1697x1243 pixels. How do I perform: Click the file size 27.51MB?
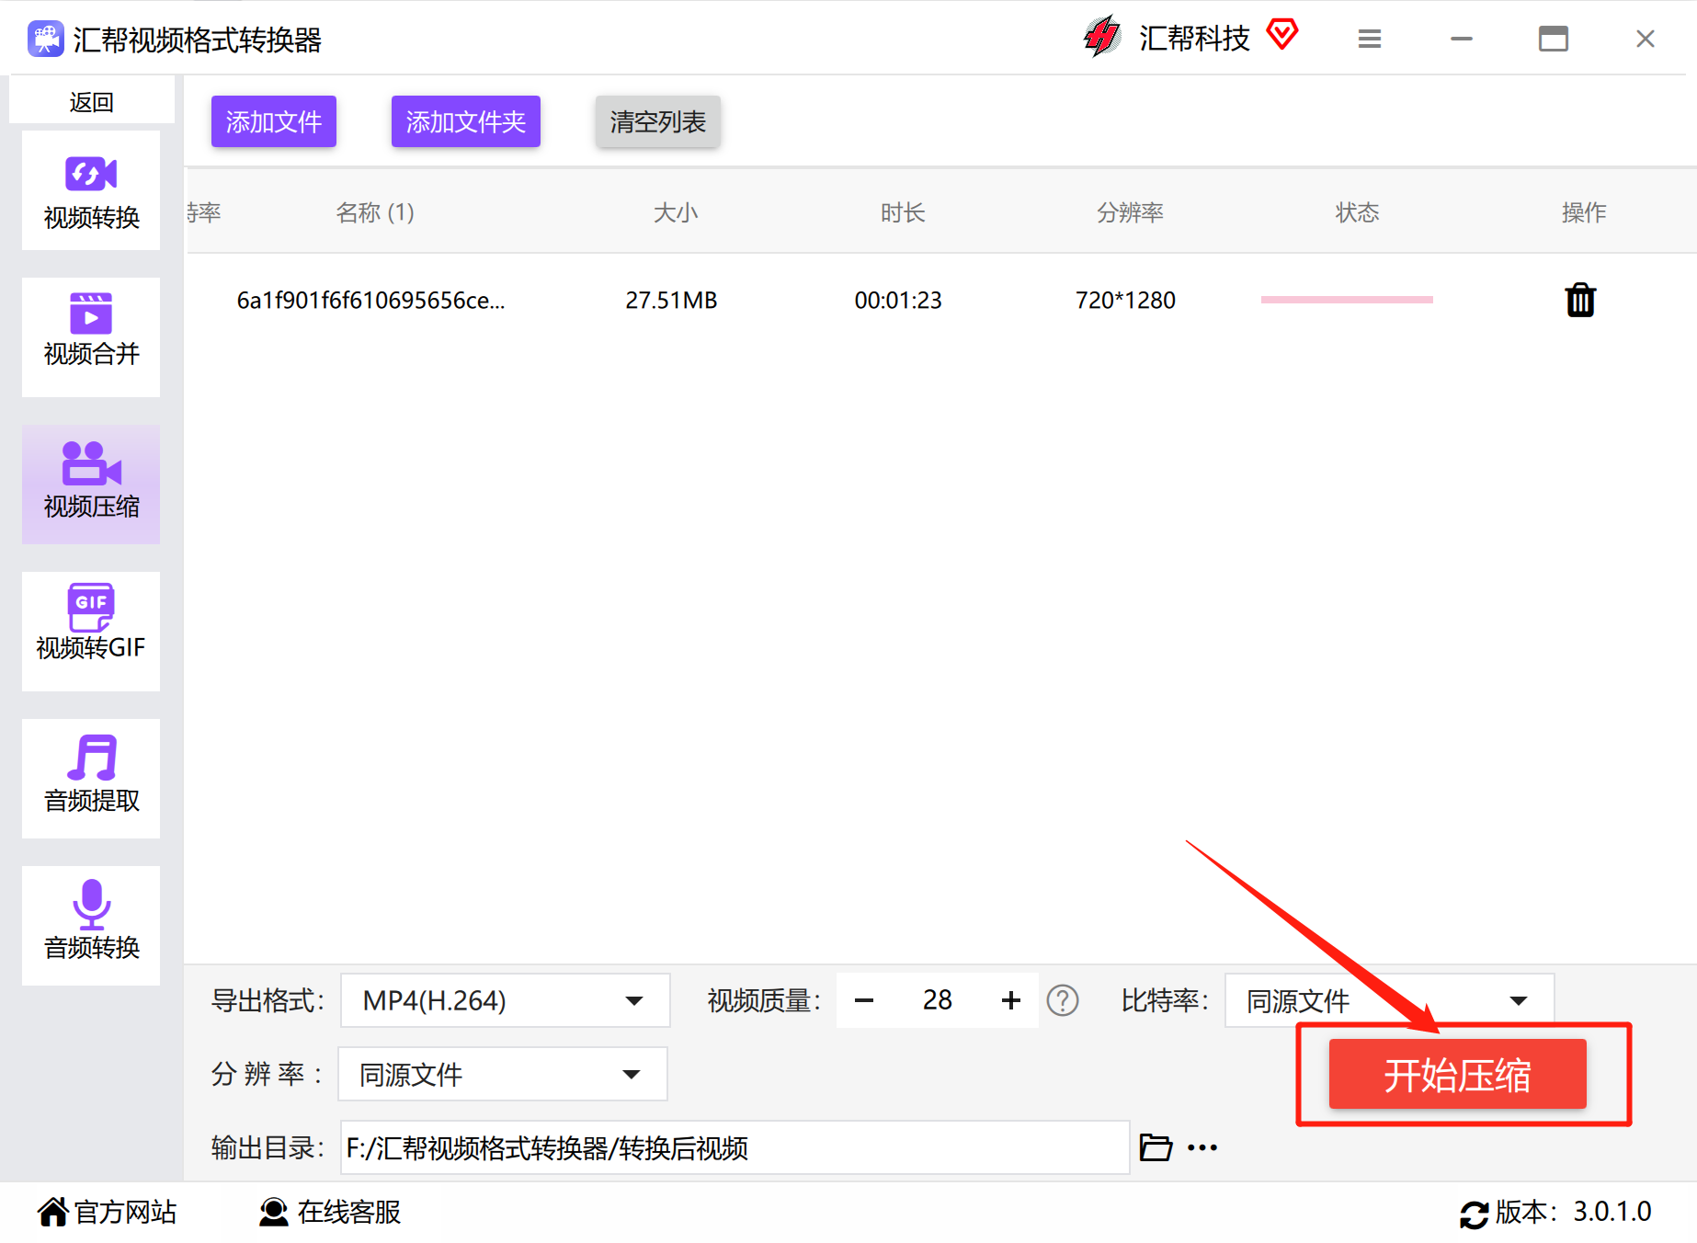(x=671, y=301)
